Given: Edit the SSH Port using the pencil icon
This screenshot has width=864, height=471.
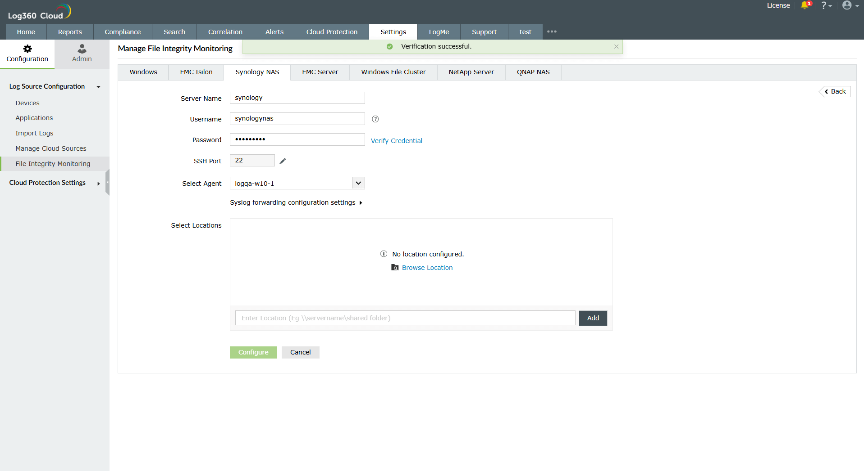Looking at the screenshot, I should [283, 160].
